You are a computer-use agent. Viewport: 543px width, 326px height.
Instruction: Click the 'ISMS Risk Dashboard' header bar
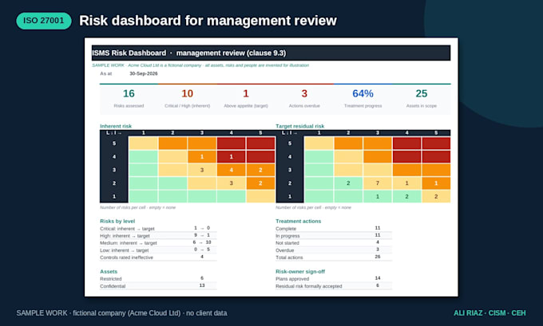[x=271, y=53]
